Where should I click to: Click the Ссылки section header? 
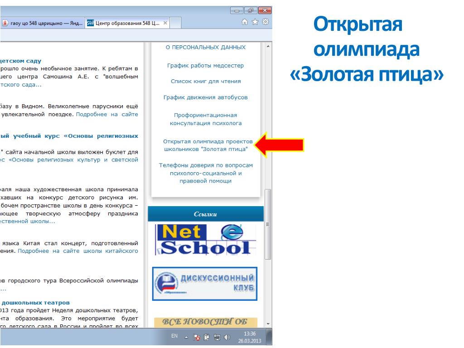point(205,214)
